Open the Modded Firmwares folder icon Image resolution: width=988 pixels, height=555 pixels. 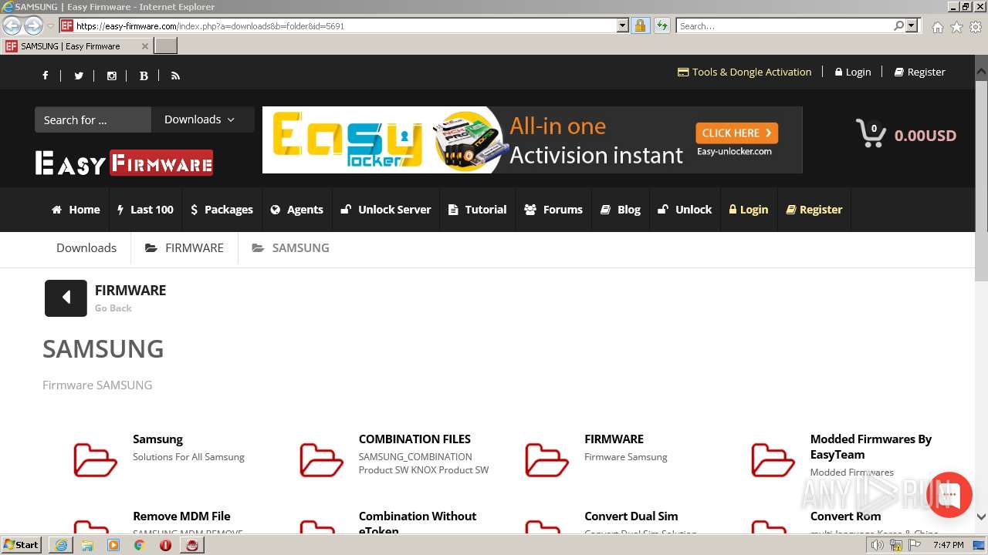click(x=773, y=460)
